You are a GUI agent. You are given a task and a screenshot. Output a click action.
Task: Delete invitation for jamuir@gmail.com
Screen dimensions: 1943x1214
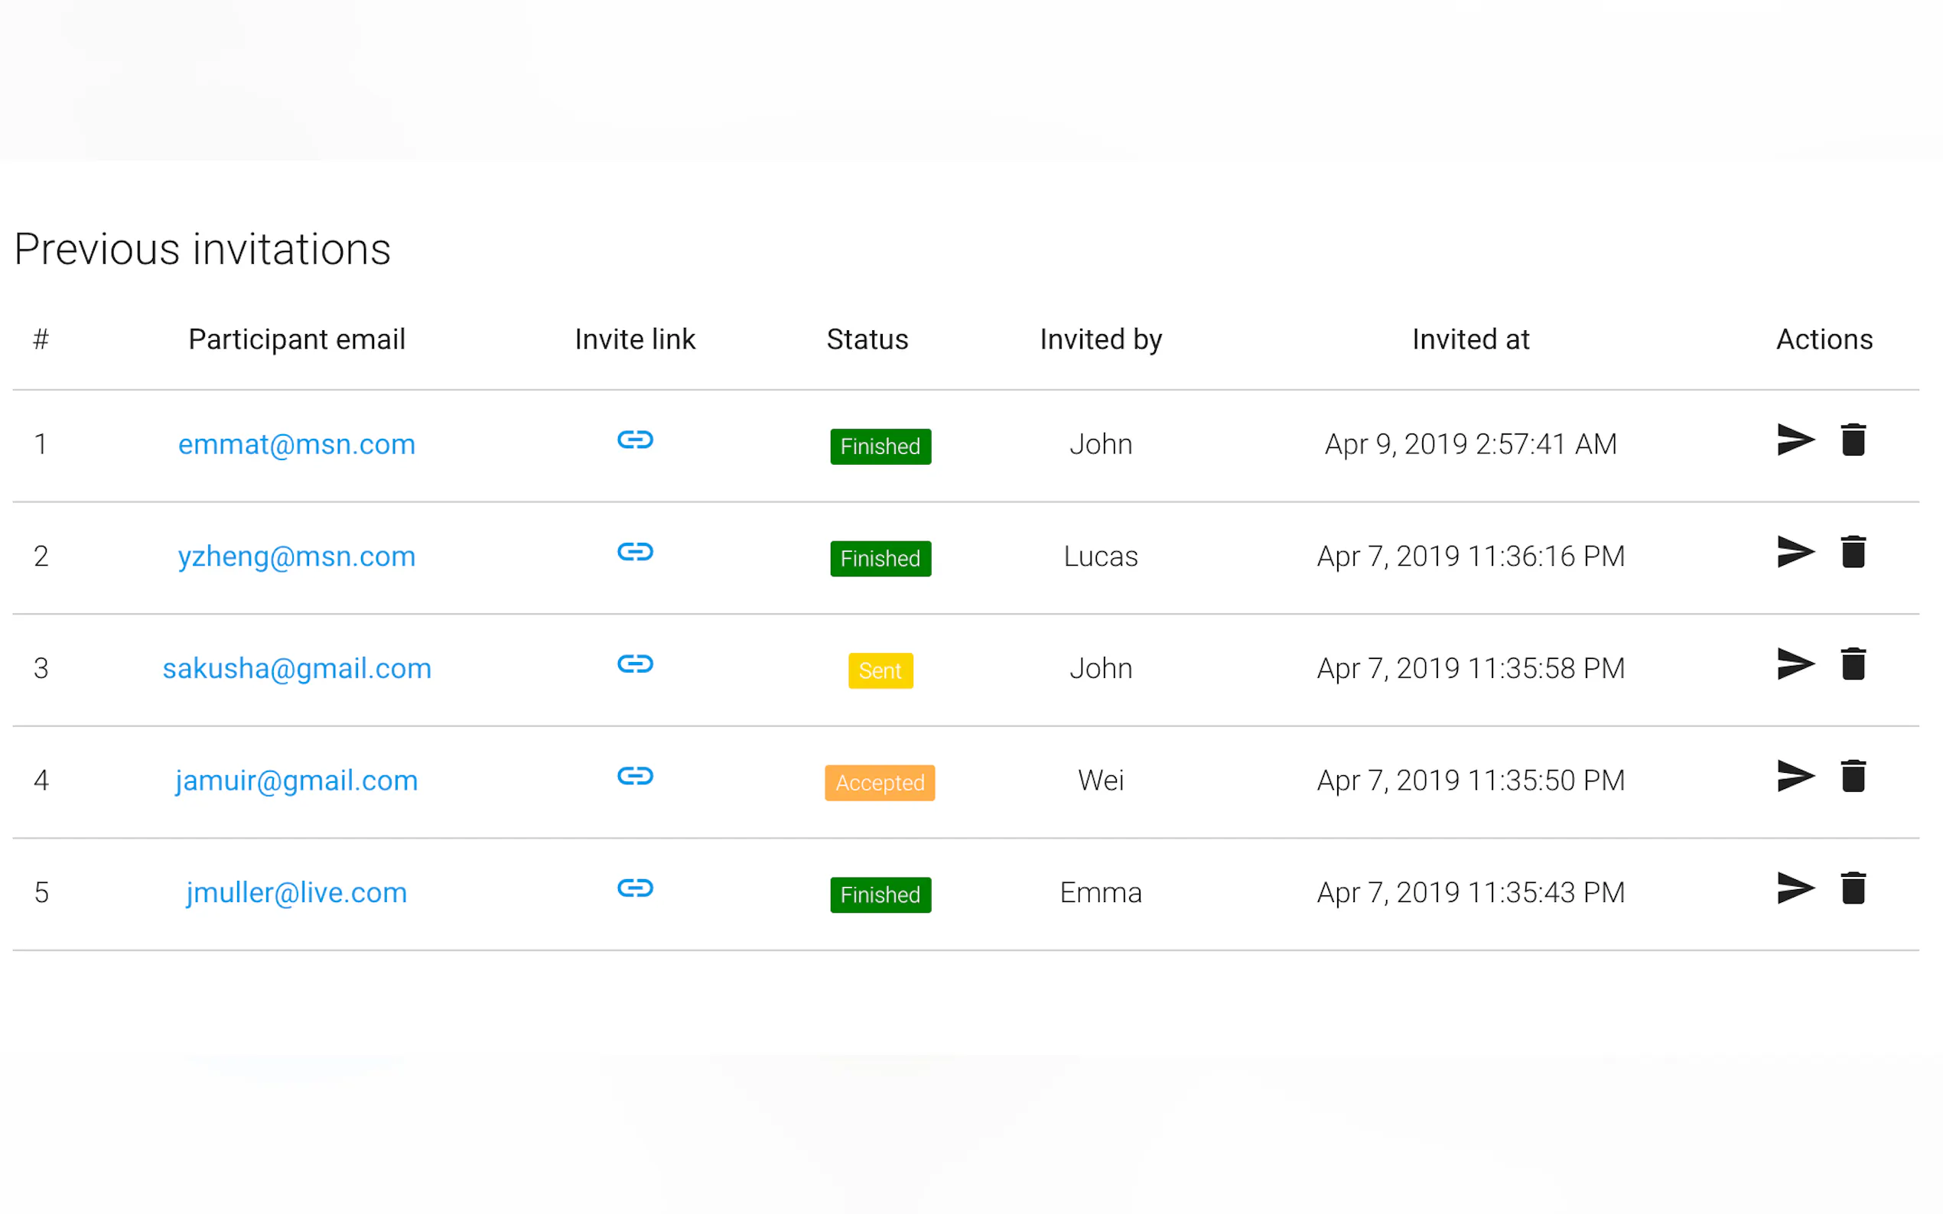coord(1853,776)
